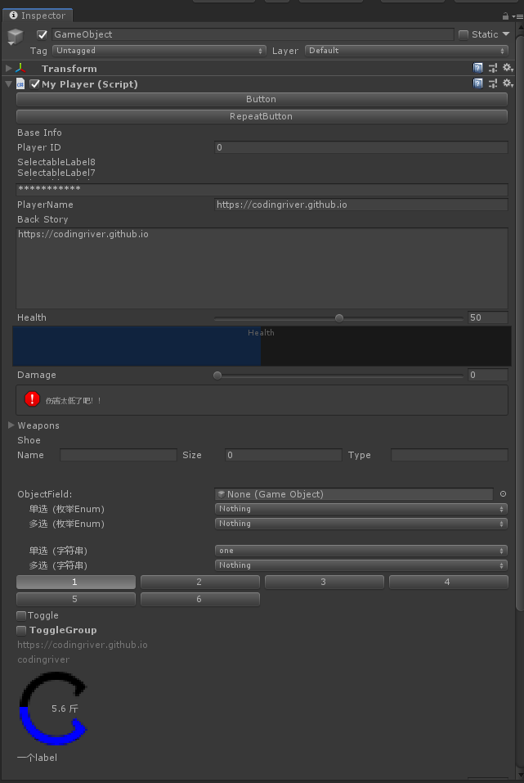The image size is (524, 783).
Task: Select toolbar option 5
Action: [x=76, y=599]
